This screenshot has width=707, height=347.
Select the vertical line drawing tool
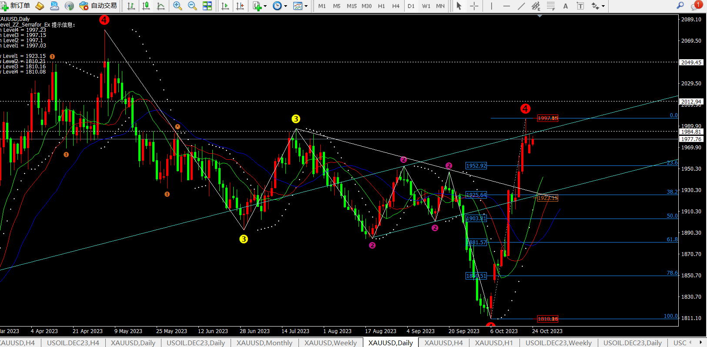[492, 6]
